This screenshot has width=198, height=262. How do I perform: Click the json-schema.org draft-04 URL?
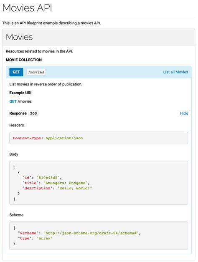tap(91, 233)
